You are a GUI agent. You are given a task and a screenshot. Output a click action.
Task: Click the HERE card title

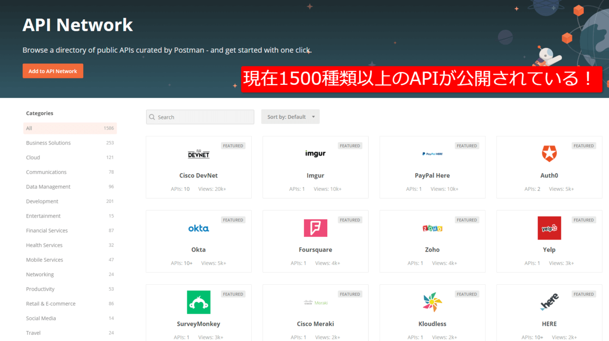pos(549,324)
